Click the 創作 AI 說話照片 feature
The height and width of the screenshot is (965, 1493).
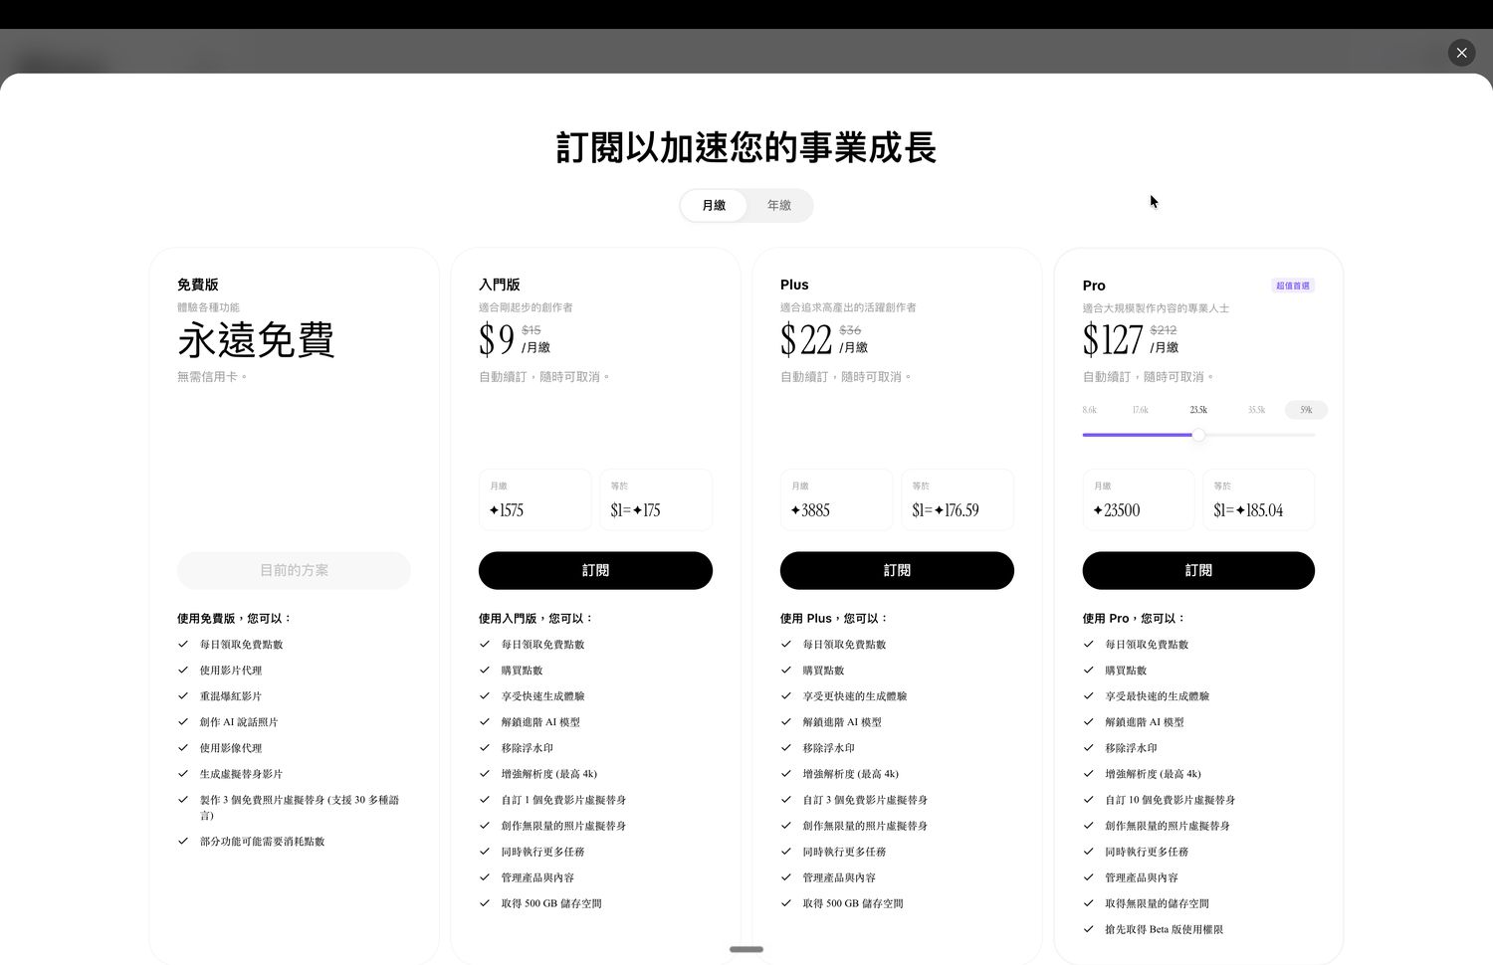(239, 722)
